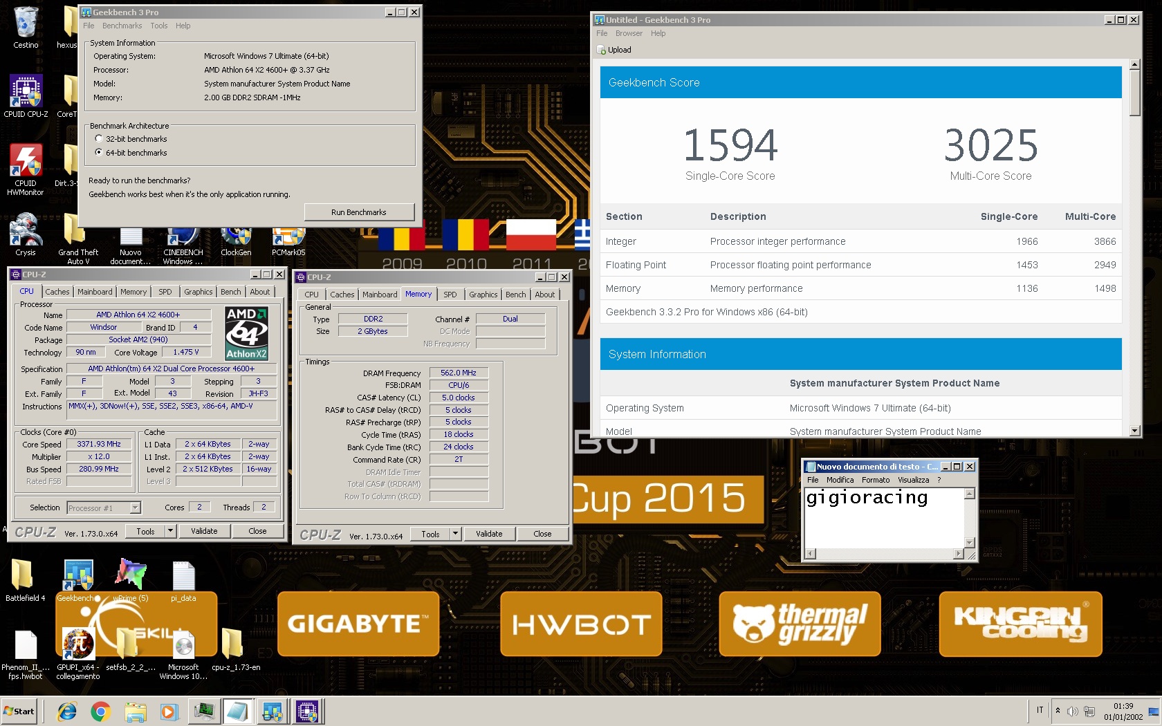This screenshot has width=1162, height=726.
Task: Launch the GPUPI_x64 shortcut
Action: [x=78, y=653]
